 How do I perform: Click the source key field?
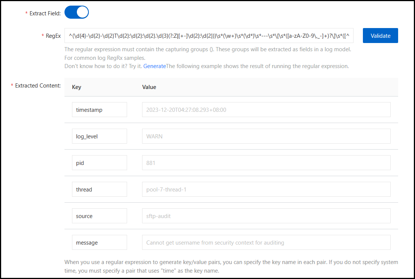99,216
